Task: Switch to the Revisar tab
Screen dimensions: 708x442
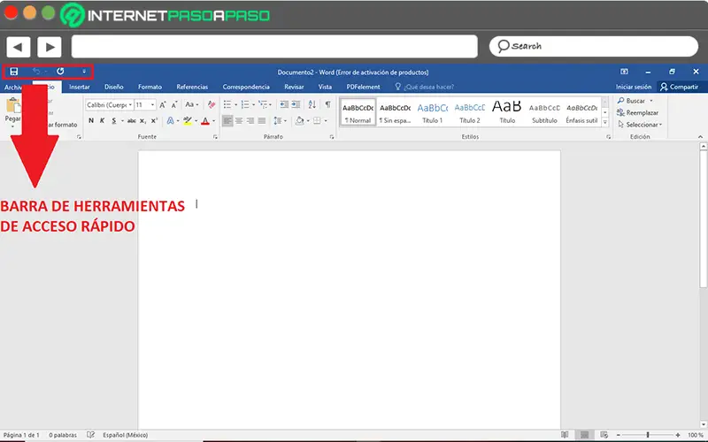Action: [x=294, y=87]
